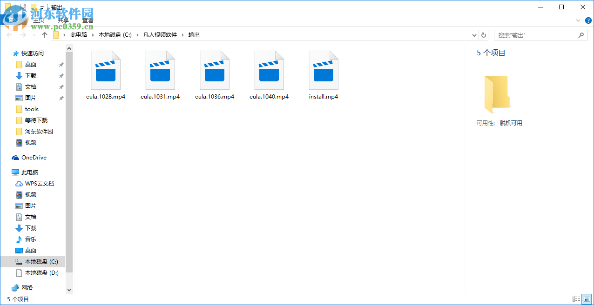Go to 本地磁盘 (C:) via breadcrumb
This screenshot has height=305, width=594.
coord(115,35)
